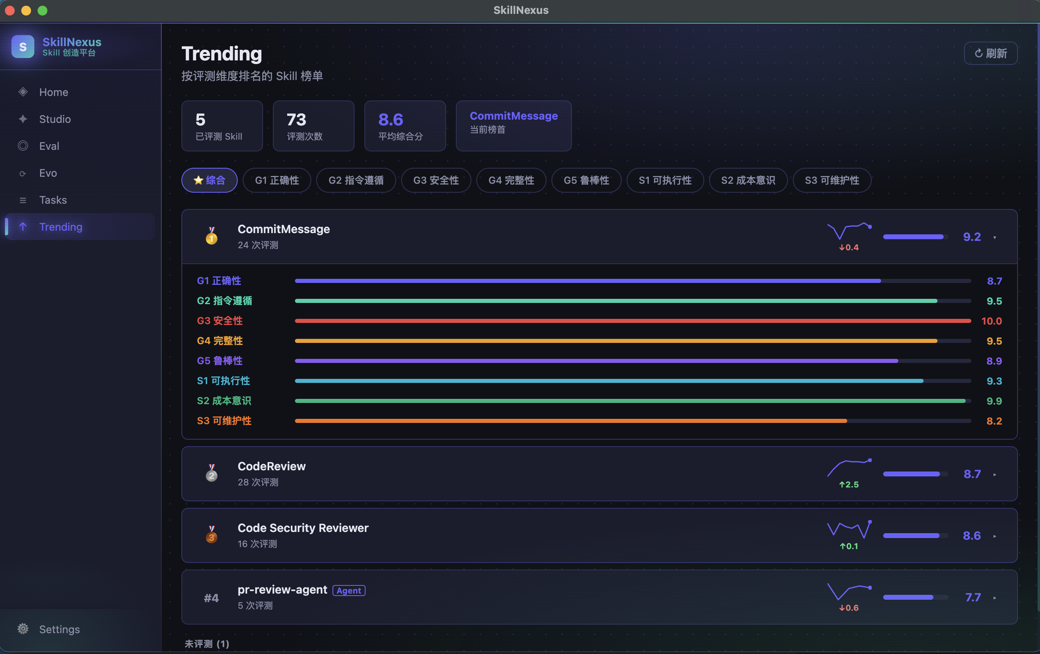Click the Evo cycle icon
Screen dimensions: 1040x654
23,173
